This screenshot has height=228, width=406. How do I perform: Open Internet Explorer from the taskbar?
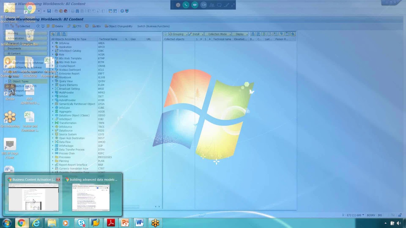click(36, 223)
